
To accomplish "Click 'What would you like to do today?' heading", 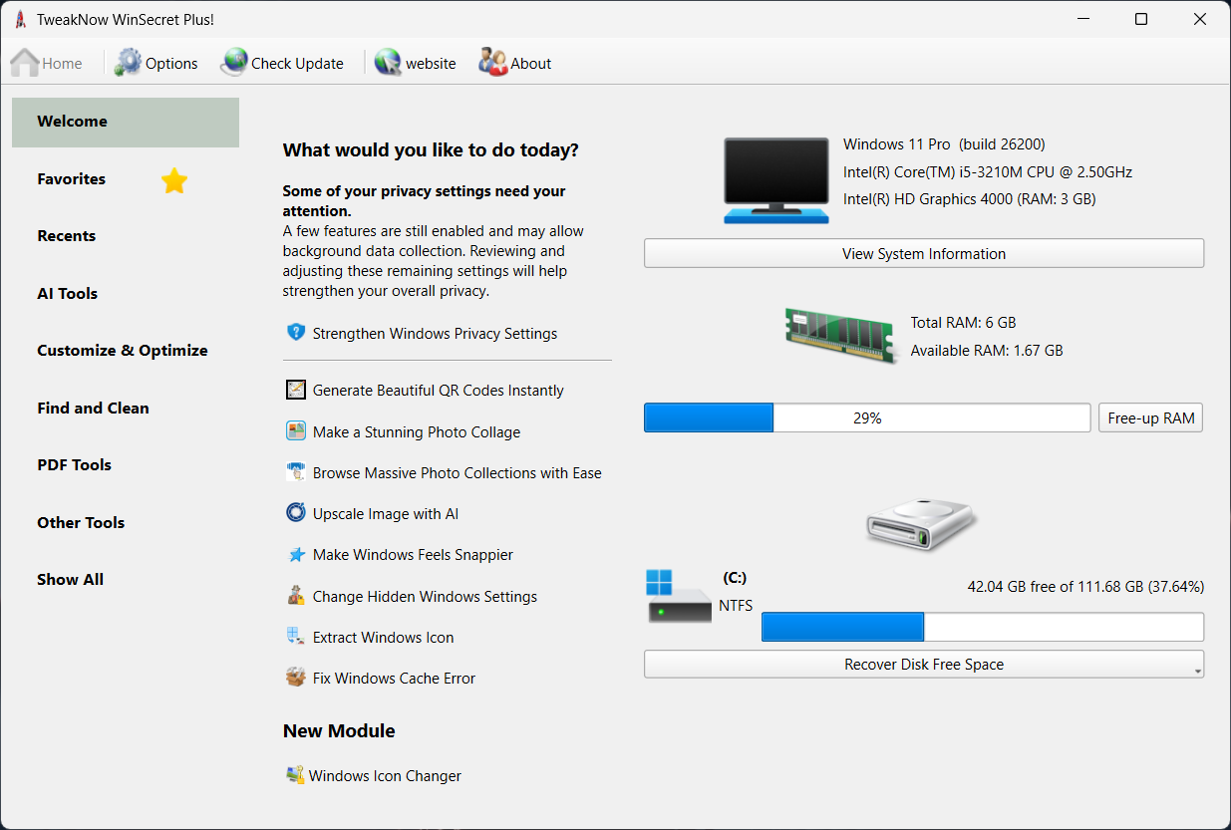I will (431, 150).
